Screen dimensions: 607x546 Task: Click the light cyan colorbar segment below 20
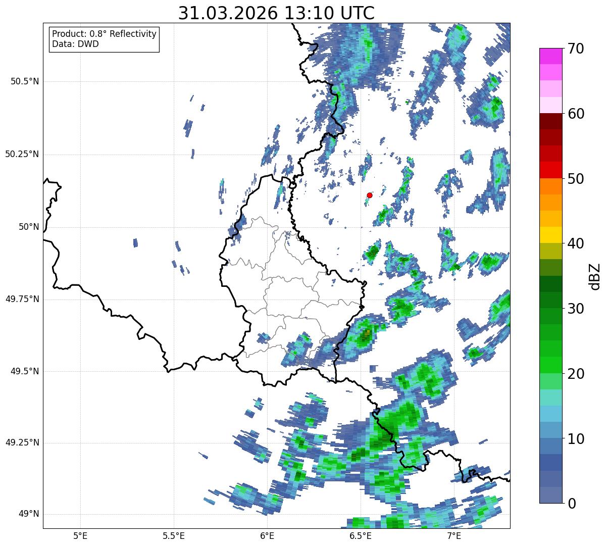tap(550, 398)
